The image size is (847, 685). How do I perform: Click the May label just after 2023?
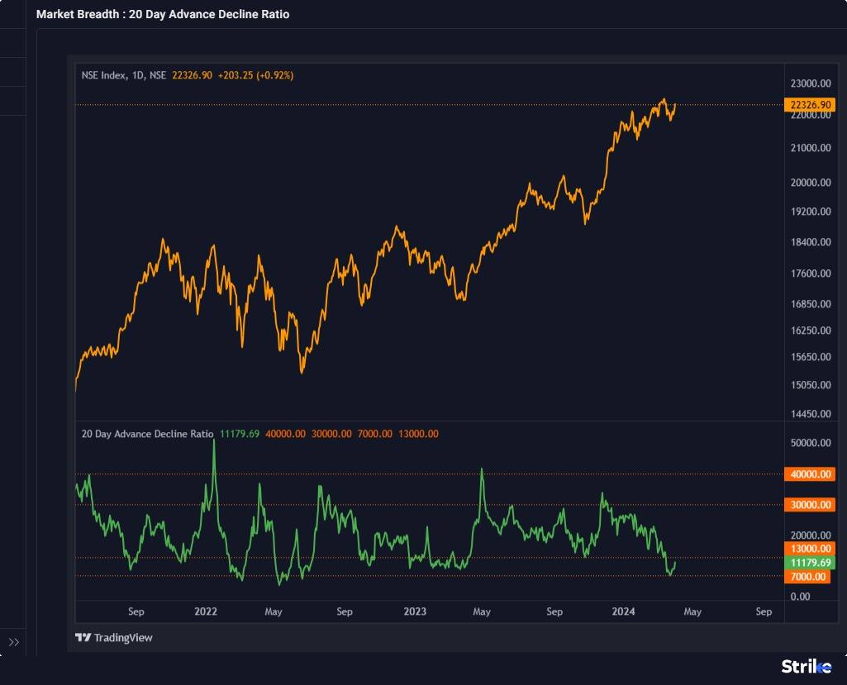[x=482, y=611]
